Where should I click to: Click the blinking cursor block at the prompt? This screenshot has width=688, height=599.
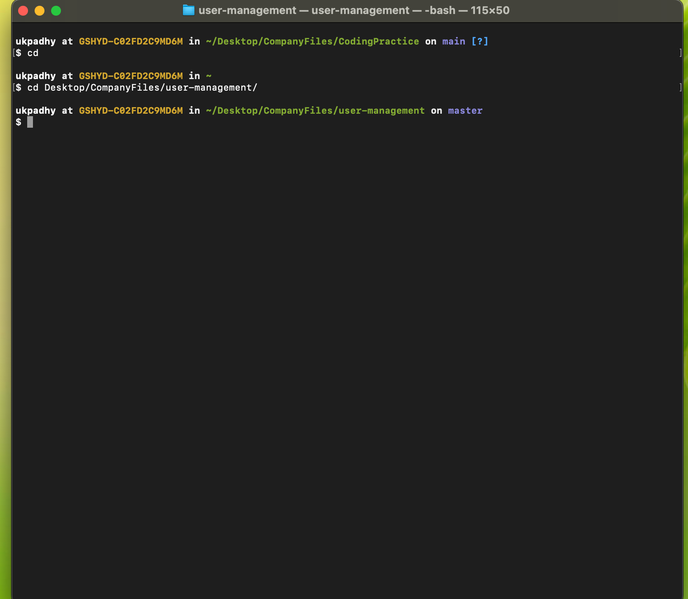click(30, 122)
